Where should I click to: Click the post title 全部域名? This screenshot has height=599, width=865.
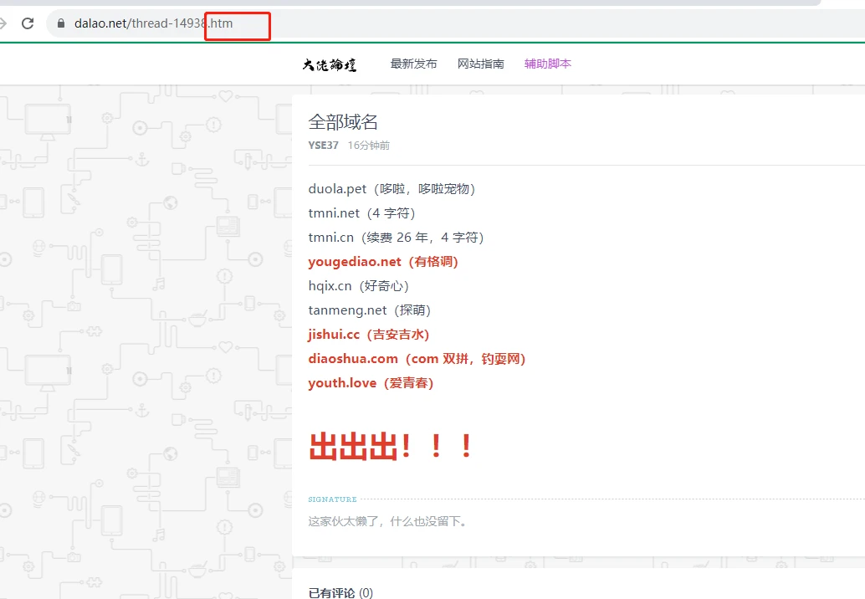click(x=343, y=122)
